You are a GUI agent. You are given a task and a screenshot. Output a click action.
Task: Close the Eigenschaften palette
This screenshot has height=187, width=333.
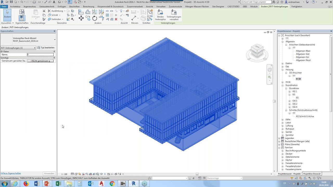click(54, 31)
